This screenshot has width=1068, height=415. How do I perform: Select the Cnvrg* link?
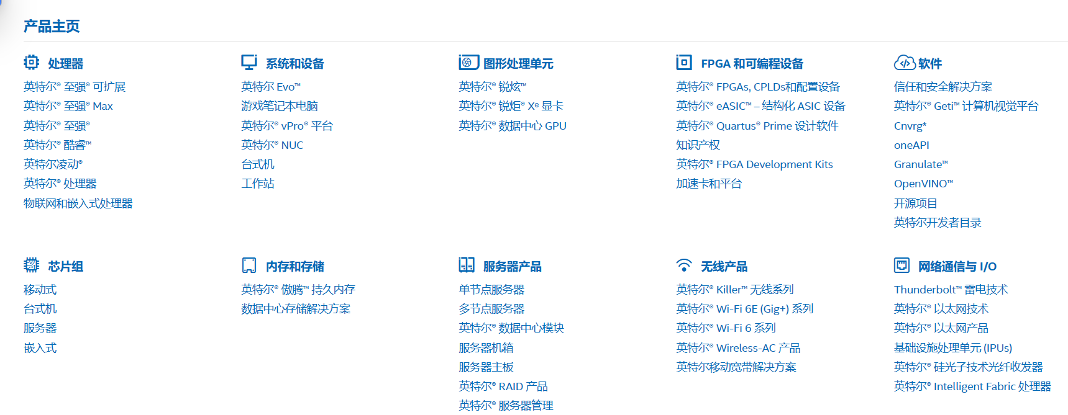point(910,125)
